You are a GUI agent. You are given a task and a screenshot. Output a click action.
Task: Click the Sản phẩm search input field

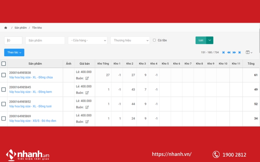click(45, 40)
